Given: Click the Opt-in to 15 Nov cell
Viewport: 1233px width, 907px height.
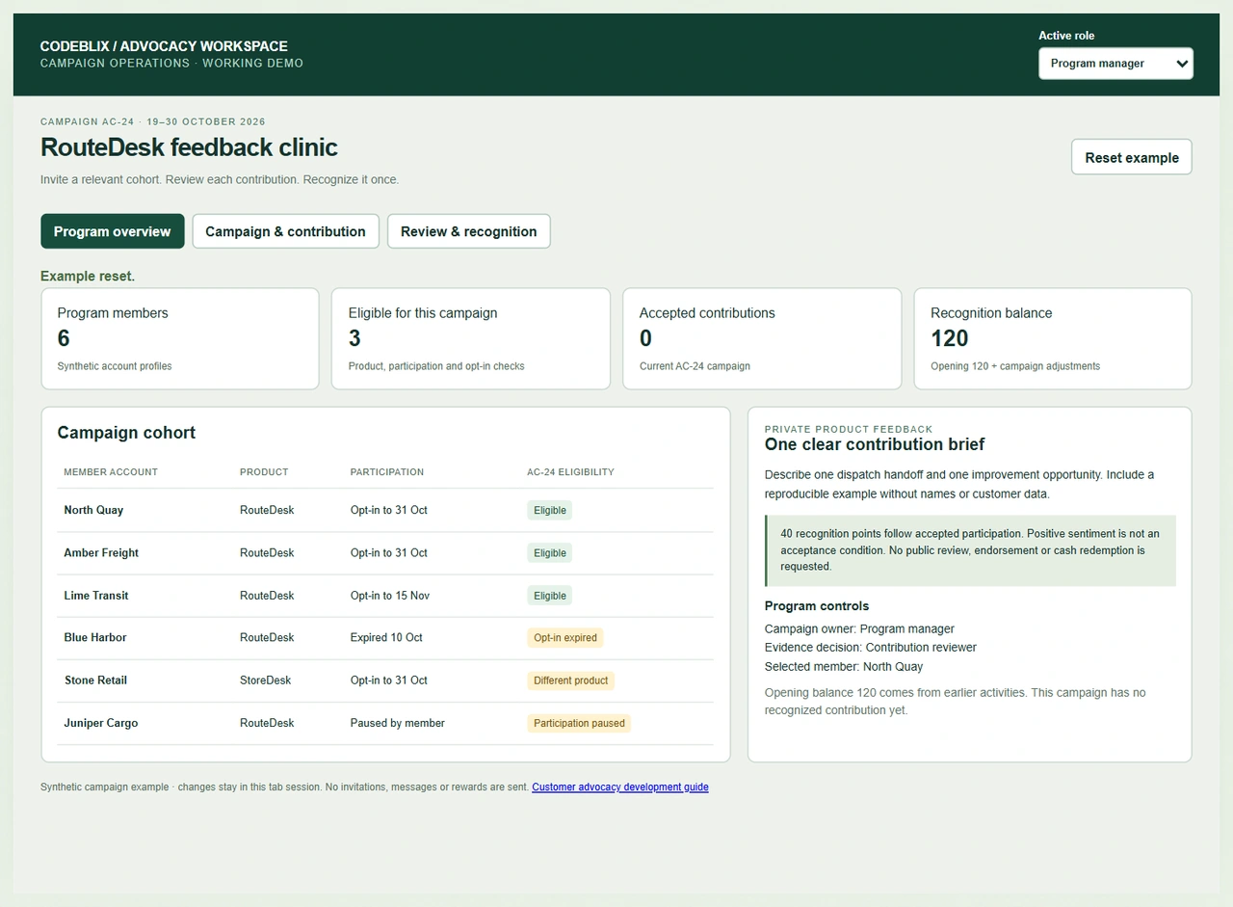Looking at the screenshot, I should coord(390,595).
